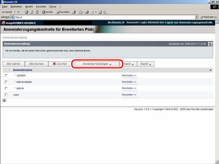Open the Bearbeiten menu
Screen dimensions: 219x164
(16, 6)
